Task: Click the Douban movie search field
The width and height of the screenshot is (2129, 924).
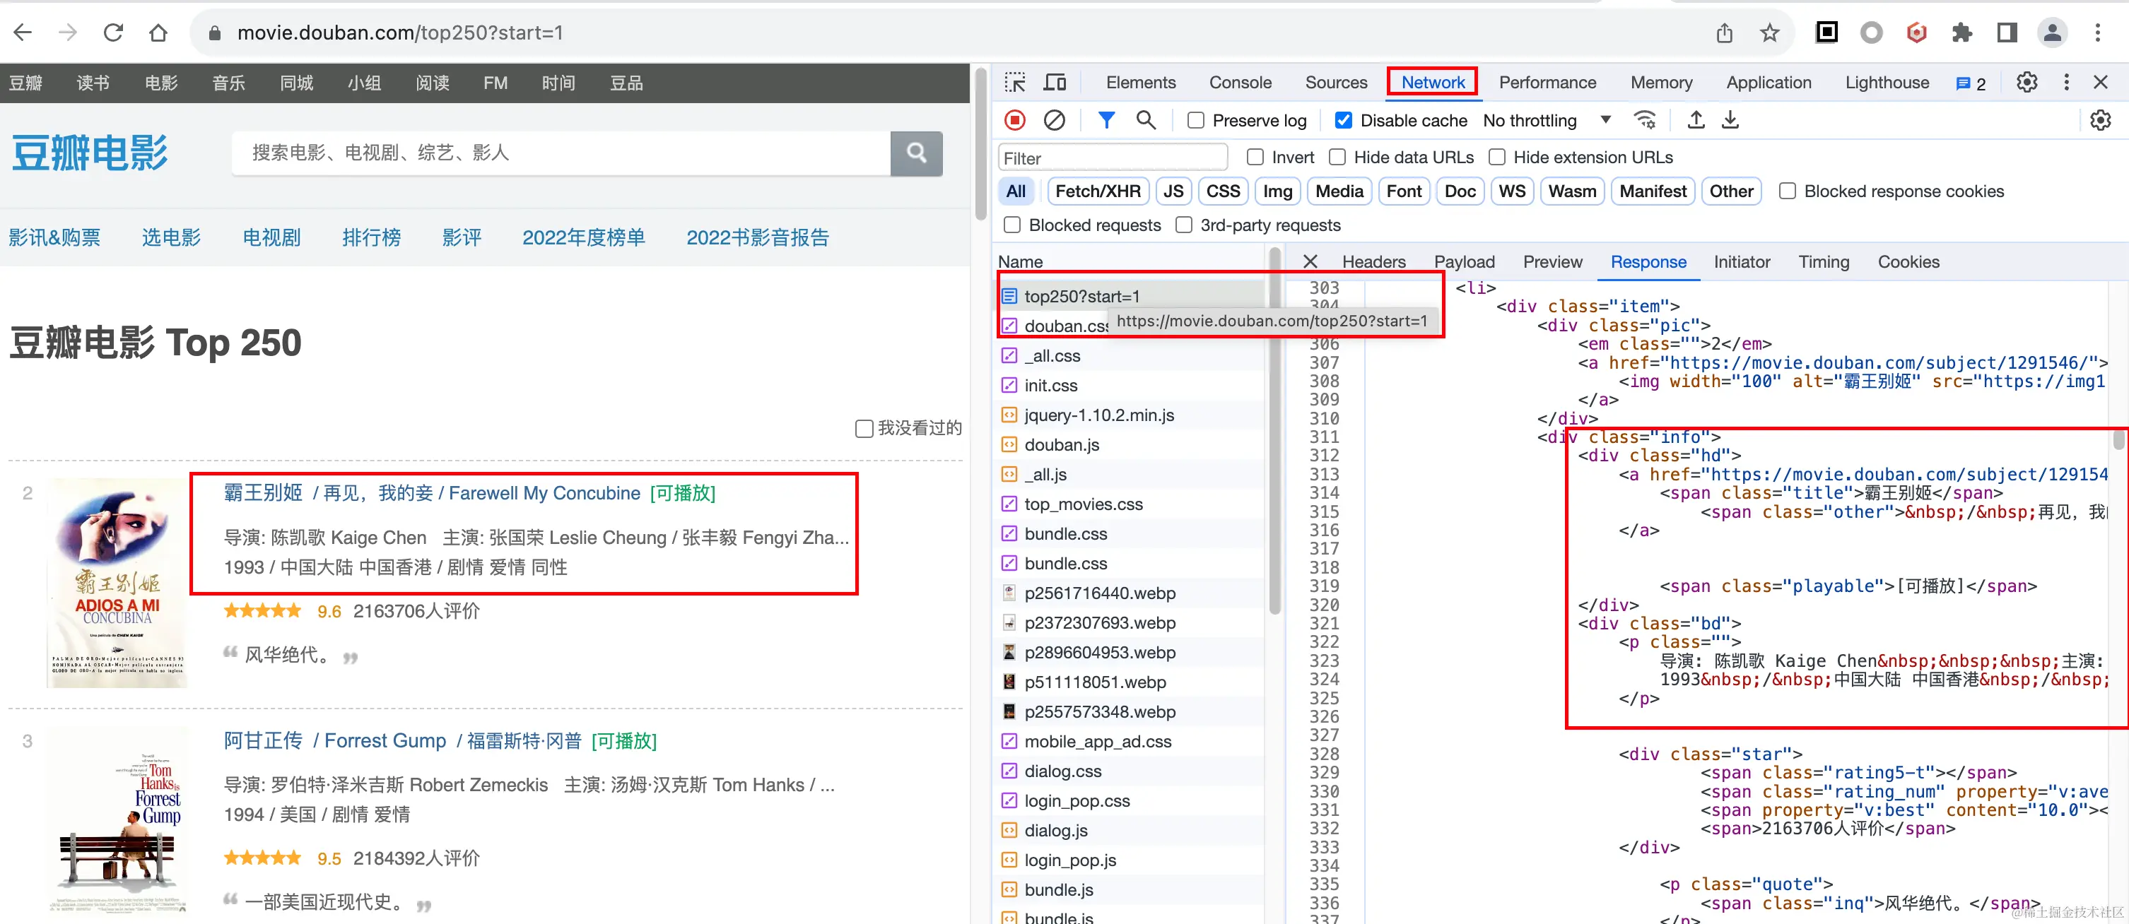Action: pos(561,153)
